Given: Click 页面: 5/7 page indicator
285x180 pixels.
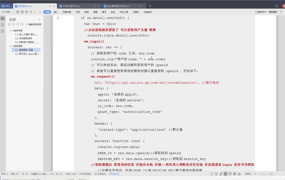Looking at the screenshot, I should (15, 174).
